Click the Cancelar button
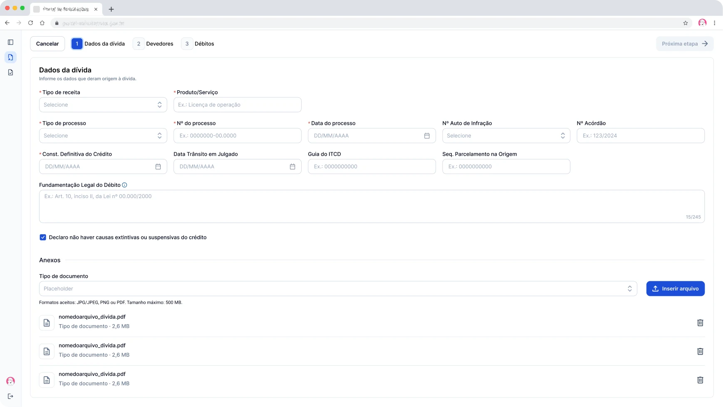Viewport: 723px width, 407px height. tap(47, 44)
